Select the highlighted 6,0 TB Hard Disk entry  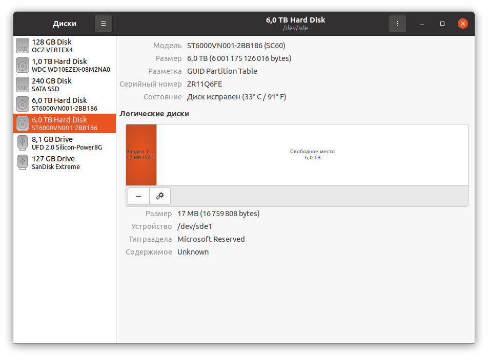coord(65,123)
